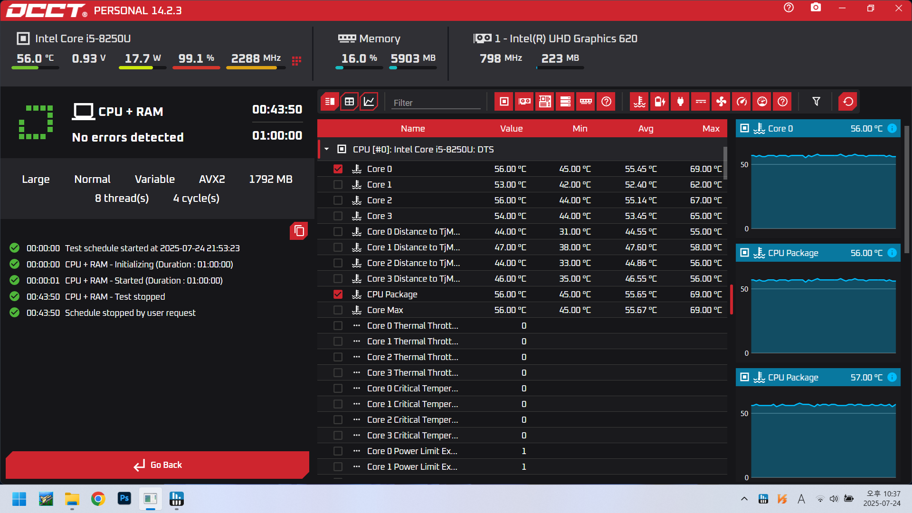Open the help icon in title bar
This screenshot has height=513, width=912.
[x=788, y=8]
